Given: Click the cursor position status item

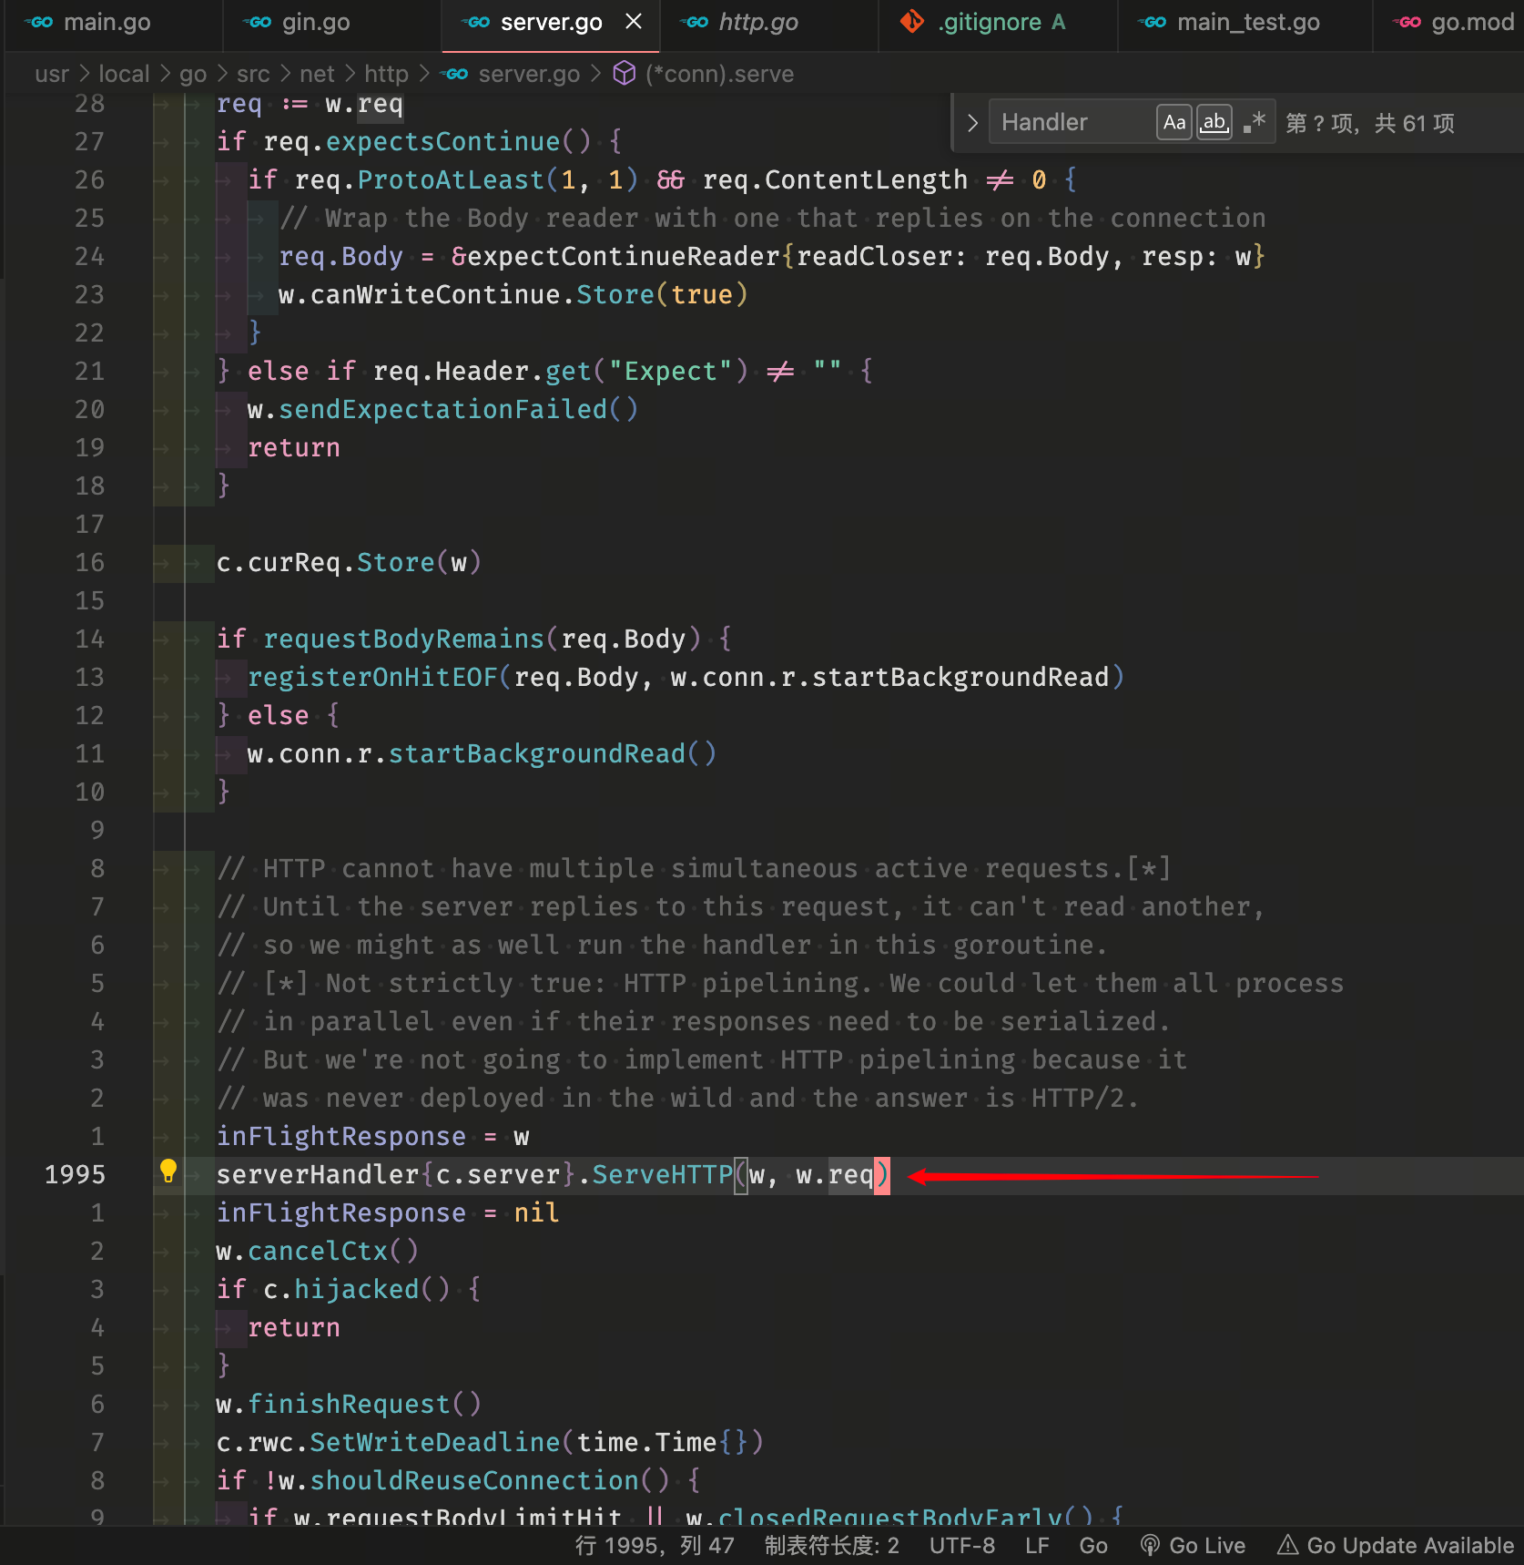Looking at the screenshot, I should (655, 1546).
